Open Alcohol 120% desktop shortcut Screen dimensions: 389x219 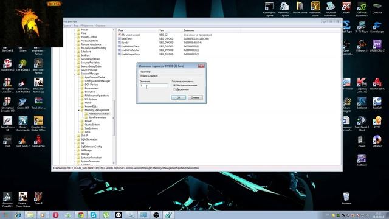377,84
